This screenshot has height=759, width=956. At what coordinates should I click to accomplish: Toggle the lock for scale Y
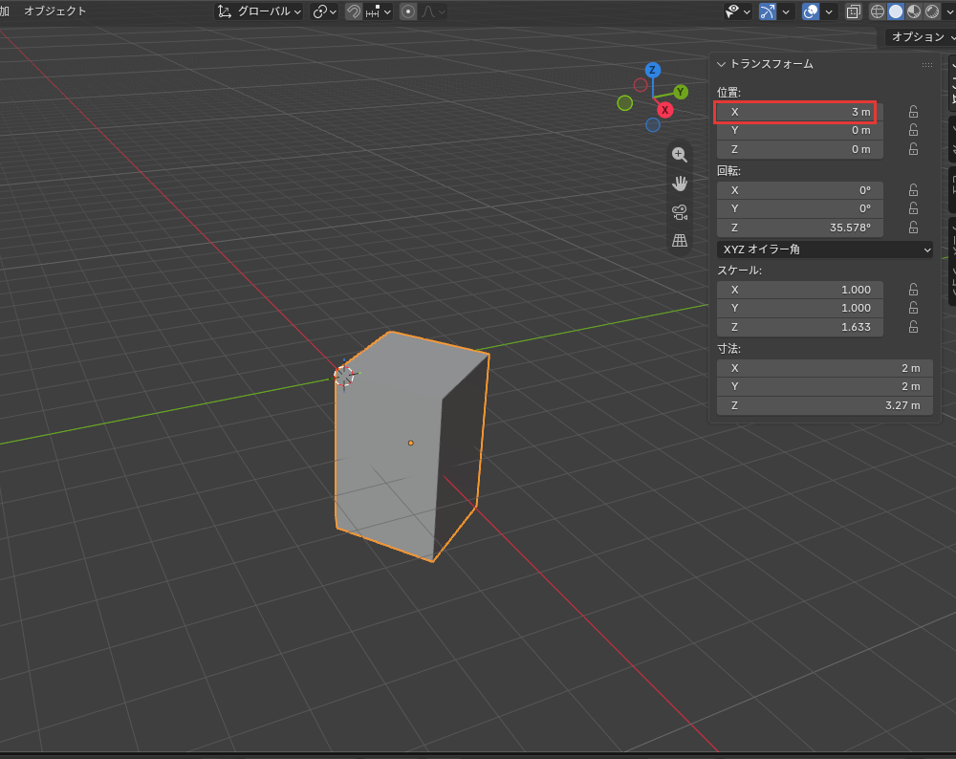(913, 308)
